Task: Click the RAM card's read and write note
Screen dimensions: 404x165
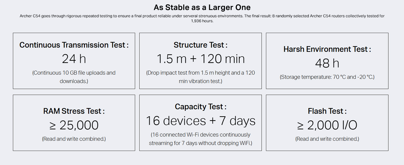Action: click(74, 139)
